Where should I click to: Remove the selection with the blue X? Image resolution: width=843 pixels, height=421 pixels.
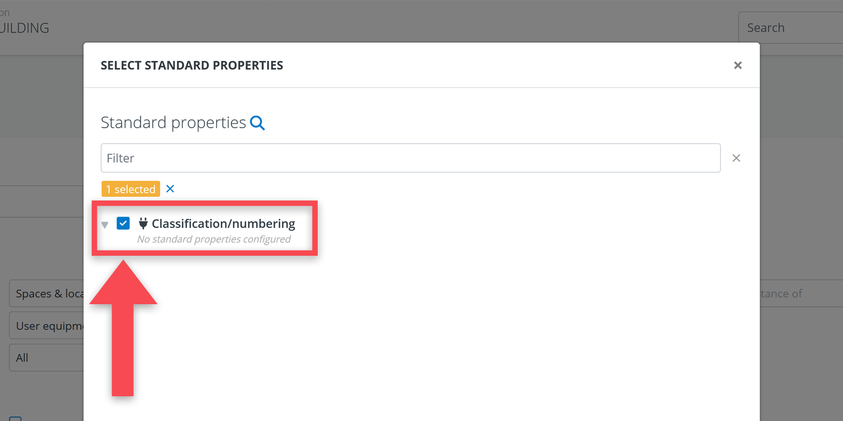click(170, 189)
